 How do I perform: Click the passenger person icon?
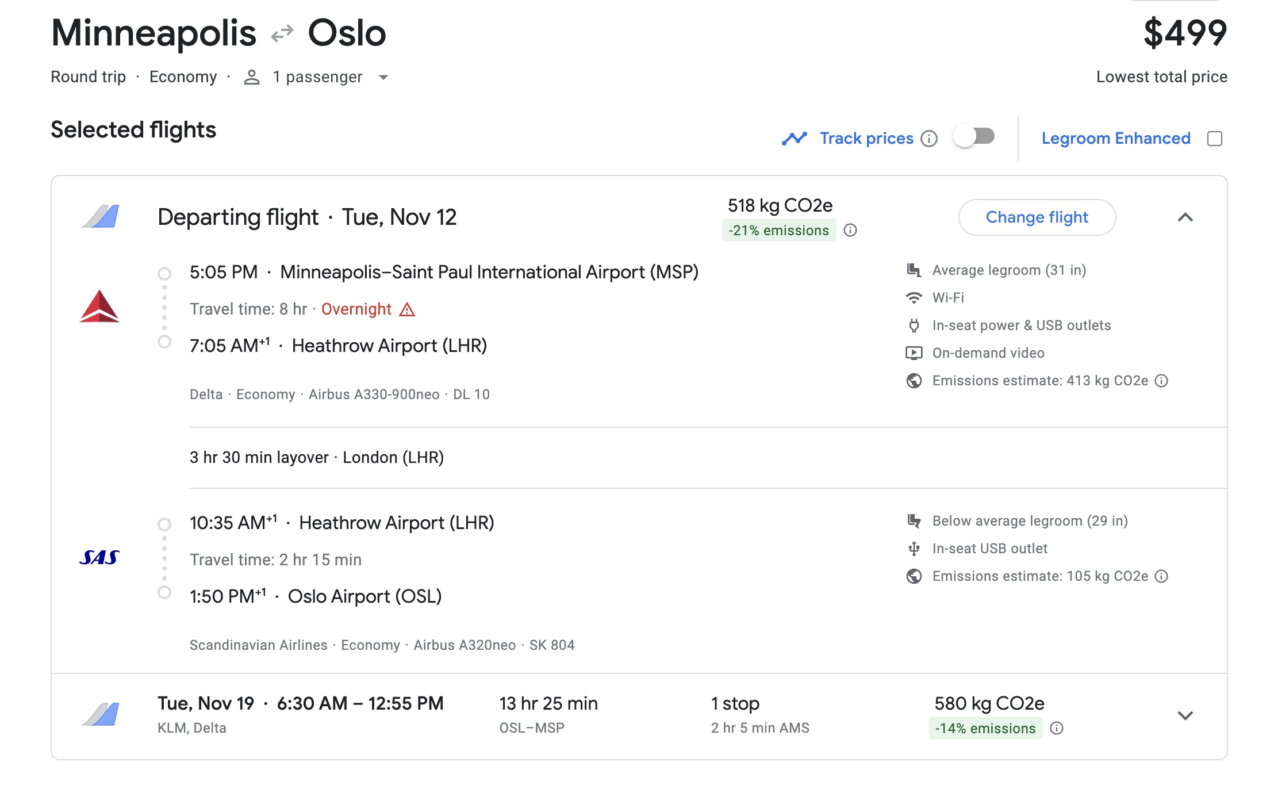point(251,76)
